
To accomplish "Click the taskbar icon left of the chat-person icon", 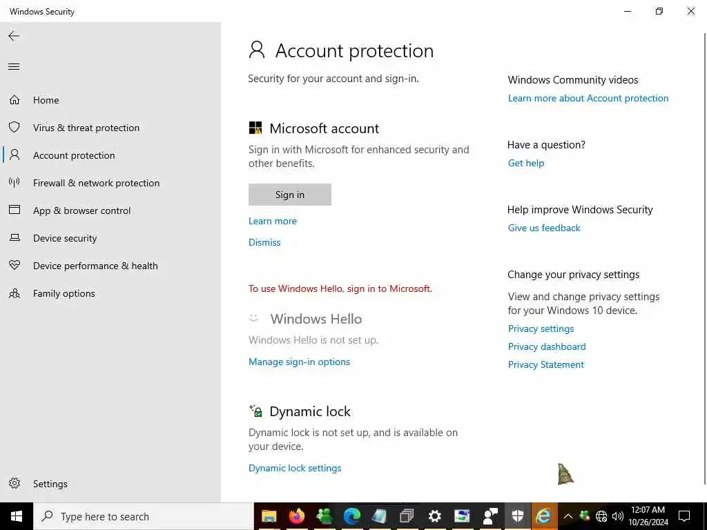I will coord(462,516).
